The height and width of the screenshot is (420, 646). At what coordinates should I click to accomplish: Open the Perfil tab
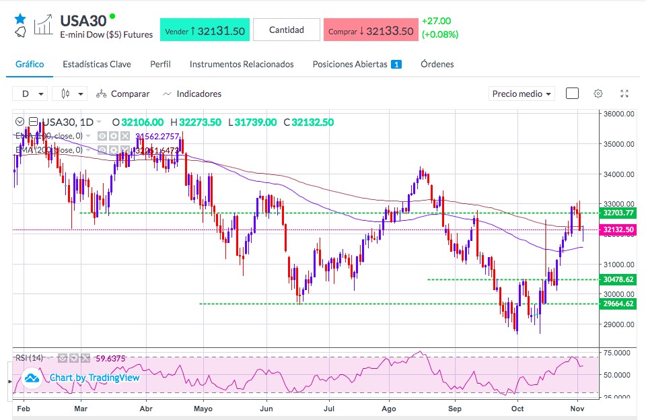coord(160,65)
